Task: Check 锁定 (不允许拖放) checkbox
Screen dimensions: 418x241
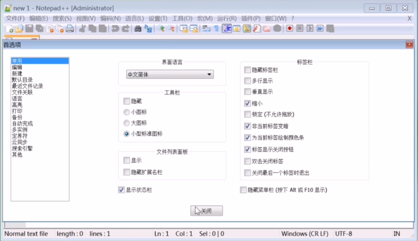Action: (x=248, y=114)
